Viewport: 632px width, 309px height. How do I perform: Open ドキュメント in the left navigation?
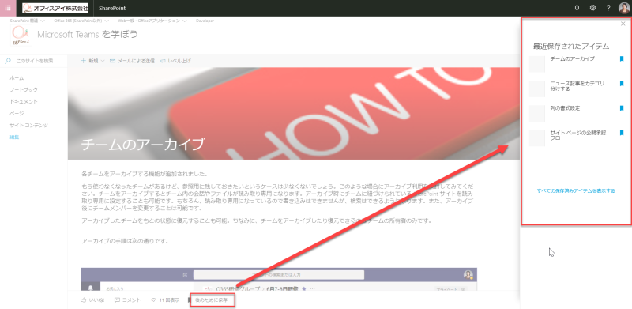24,101
